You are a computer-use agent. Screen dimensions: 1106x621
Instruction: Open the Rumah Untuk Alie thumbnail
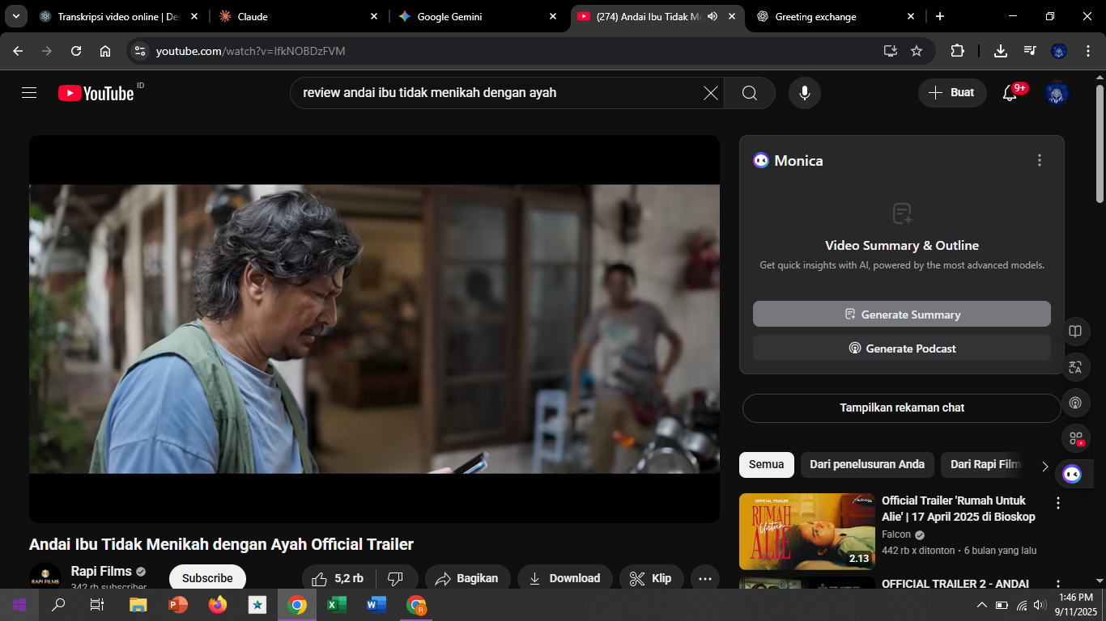click(807, 531)
